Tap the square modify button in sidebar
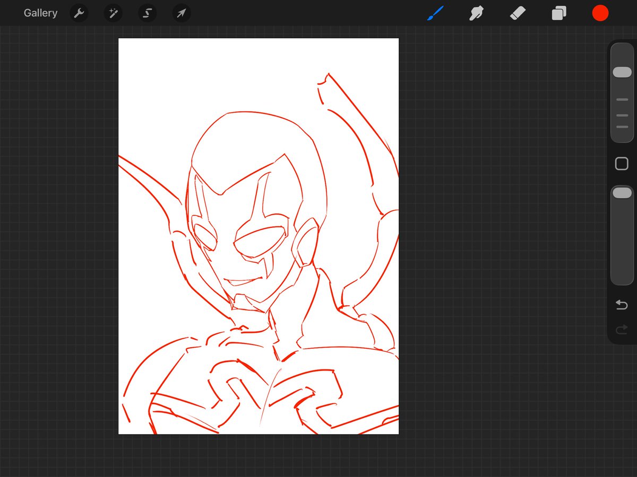The image size is (637, 477). pyautogui.click(x=622, y=164)
